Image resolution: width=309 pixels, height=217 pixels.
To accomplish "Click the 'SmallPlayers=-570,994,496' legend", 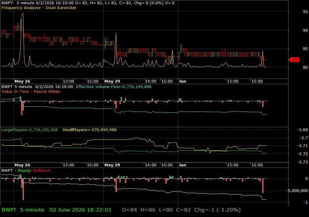I will [x=89, y=130].
